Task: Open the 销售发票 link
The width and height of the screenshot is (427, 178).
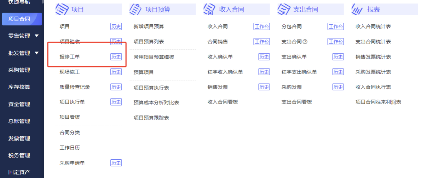Action: point(218,87)
